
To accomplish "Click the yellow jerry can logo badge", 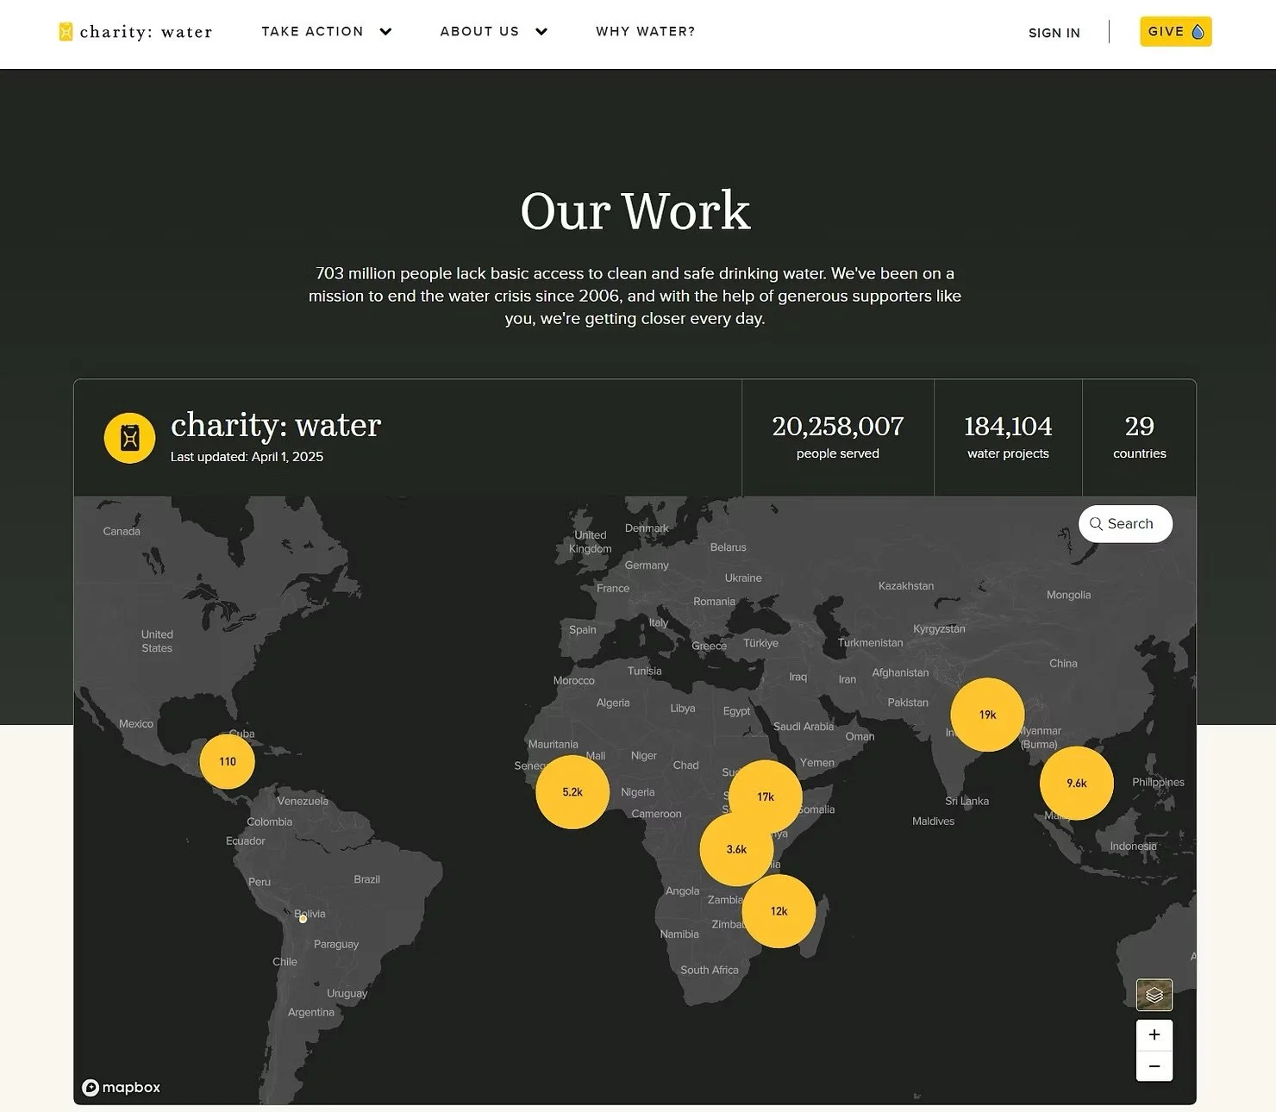I will (x=129, y=438).
